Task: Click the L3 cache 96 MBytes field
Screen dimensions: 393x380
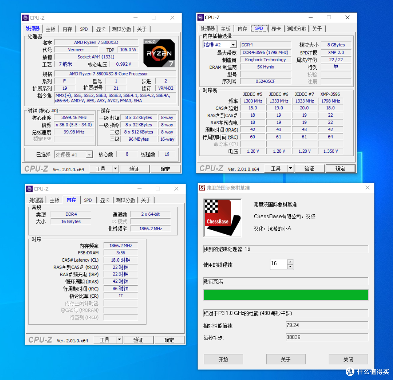Action: 139,139
